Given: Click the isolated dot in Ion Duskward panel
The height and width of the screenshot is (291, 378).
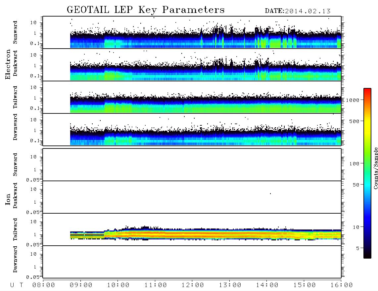Looking at the screenshot, I should coord(270,193).
